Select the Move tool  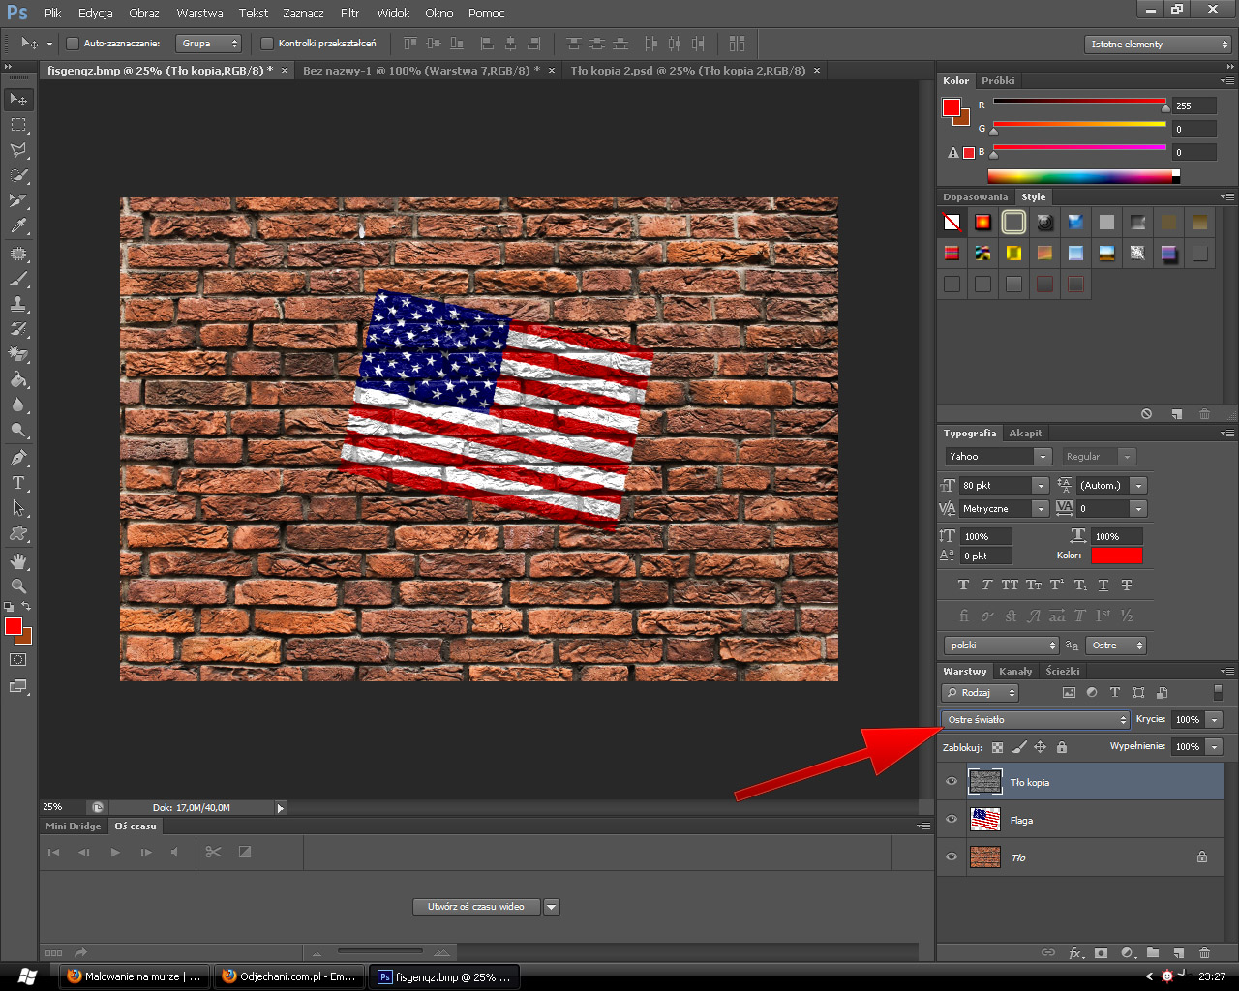(x=18, y=100)
